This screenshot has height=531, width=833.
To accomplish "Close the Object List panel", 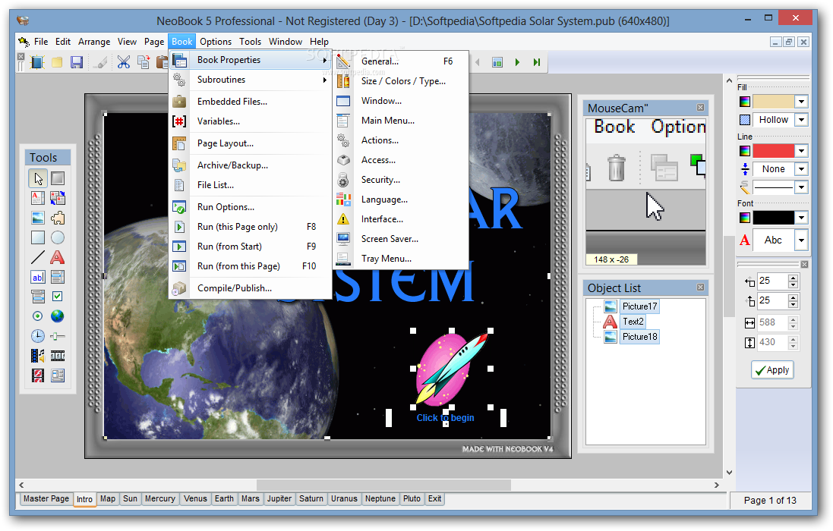I will (701, 287).
